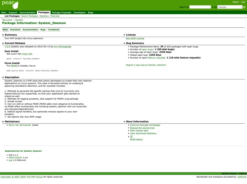The height and width of the screenshot is (184, 247).
Task: Open the Documentation navigation item in the top bar
Action: click(28, 13)
